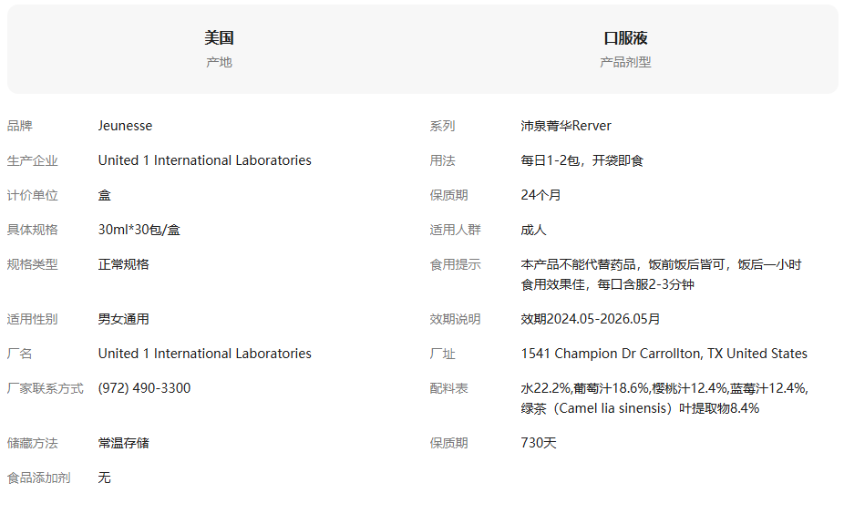Click the 730天 shelf life value
Viewport: 844px width, 514px height.
538,443
